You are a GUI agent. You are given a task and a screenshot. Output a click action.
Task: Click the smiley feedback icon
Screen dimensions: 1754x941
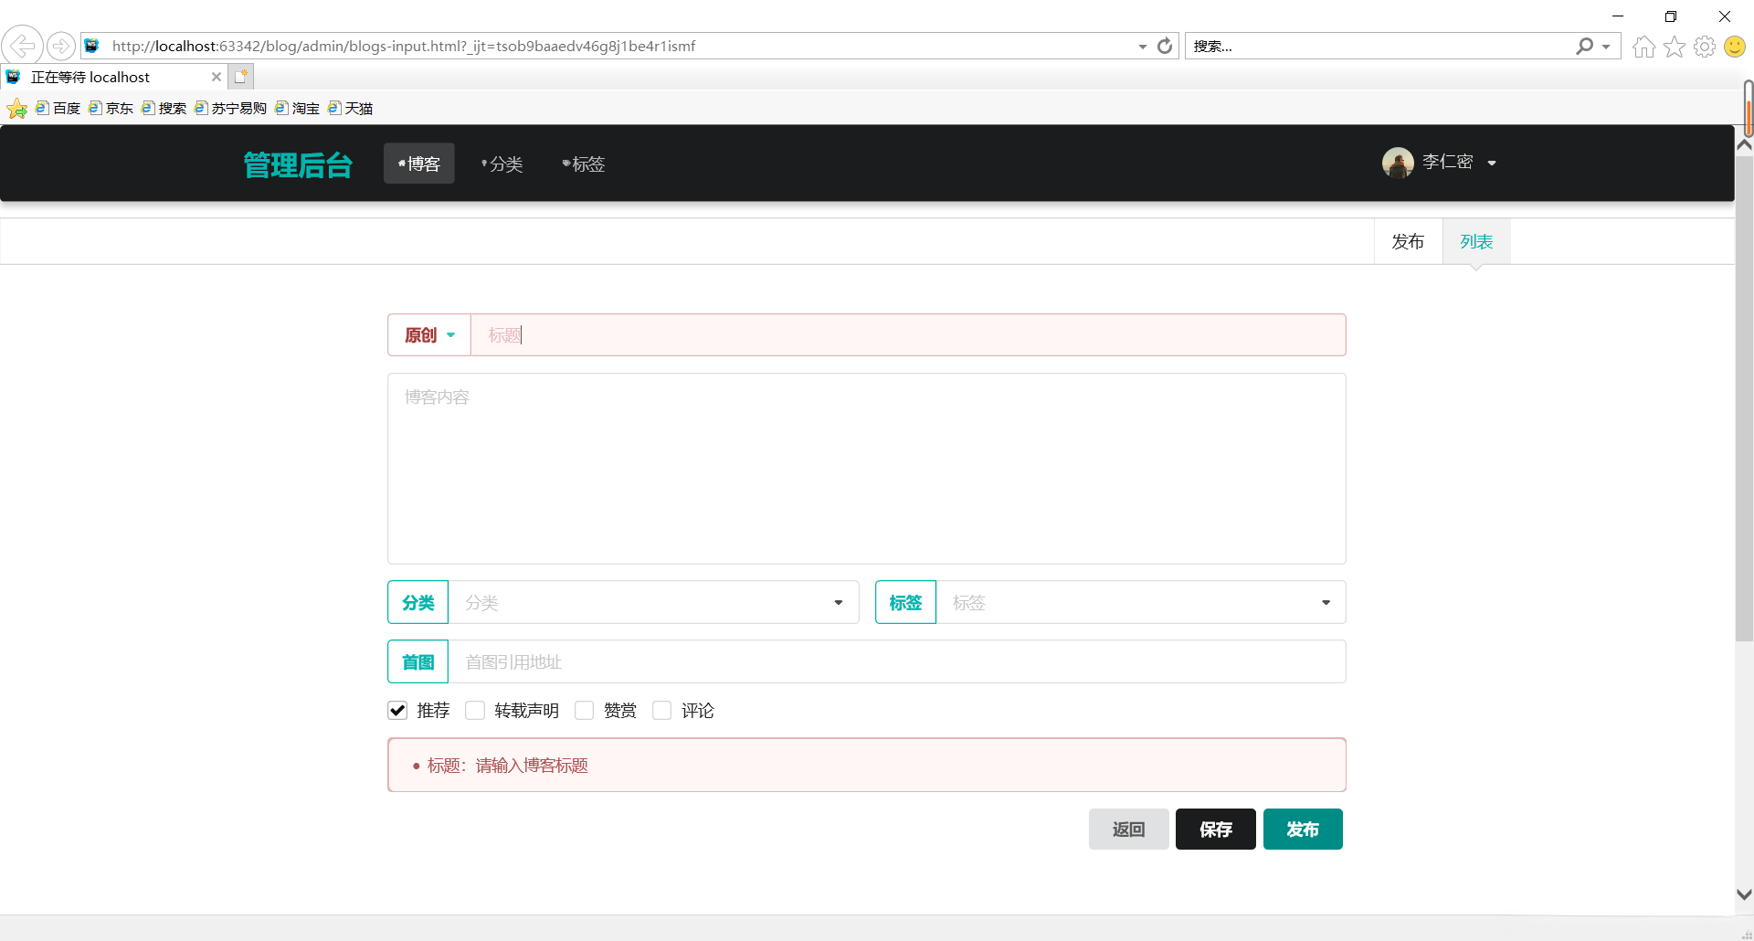pos(1735,47)
